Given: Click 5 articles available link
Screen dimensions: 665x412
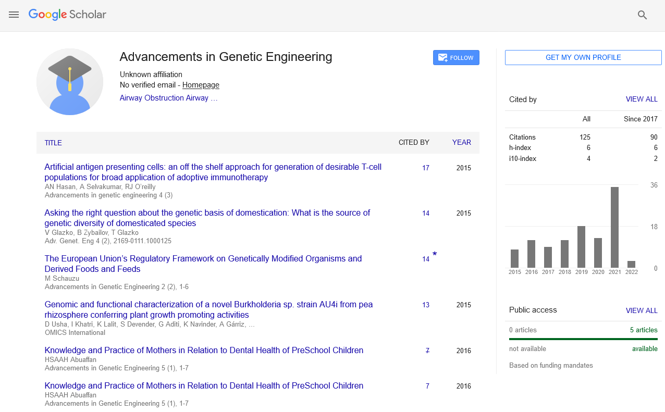Looking at the screenshot, I should coord(644,330).
